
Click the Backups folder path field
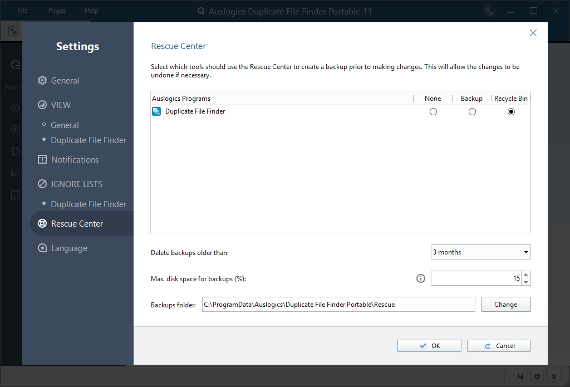[x=338, y=305]
